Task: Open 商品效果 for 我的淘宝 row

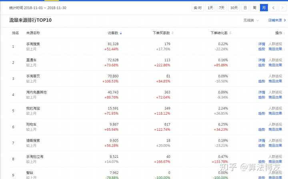Action: (275, 113)
